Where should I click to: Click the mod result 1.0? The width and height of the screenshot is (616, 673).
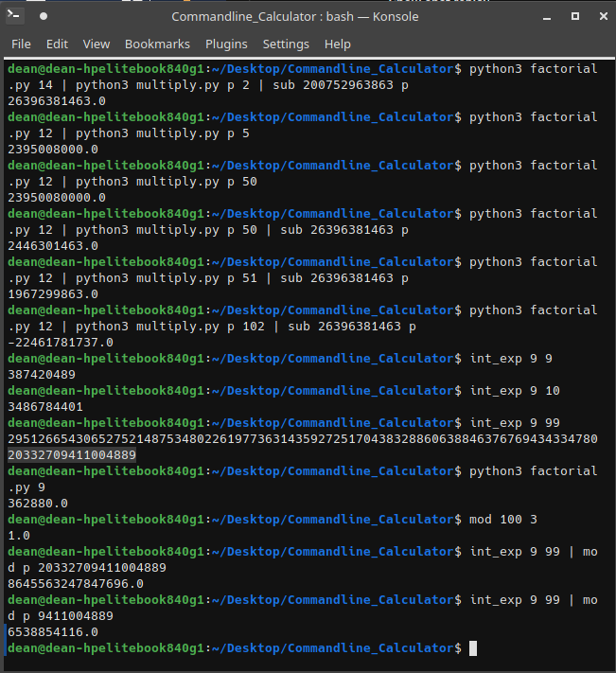(19, 536)
